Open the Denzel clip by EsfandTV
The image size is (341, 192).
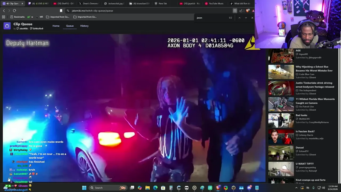click(300, 147)
